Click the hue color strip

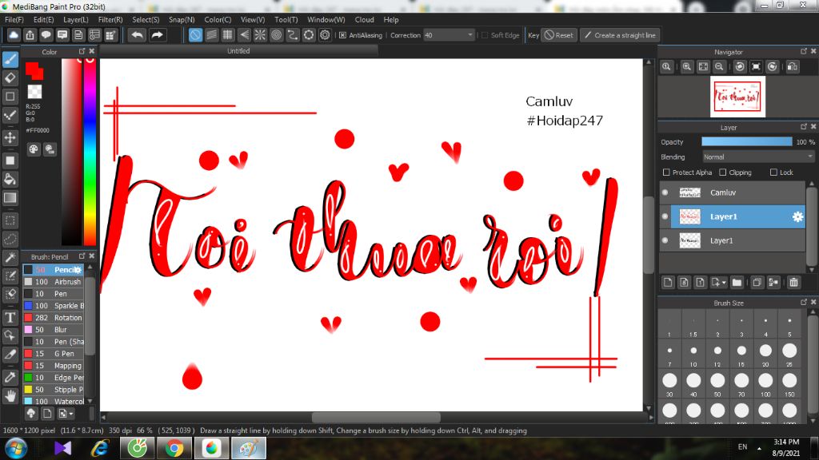tap(90, 151)
